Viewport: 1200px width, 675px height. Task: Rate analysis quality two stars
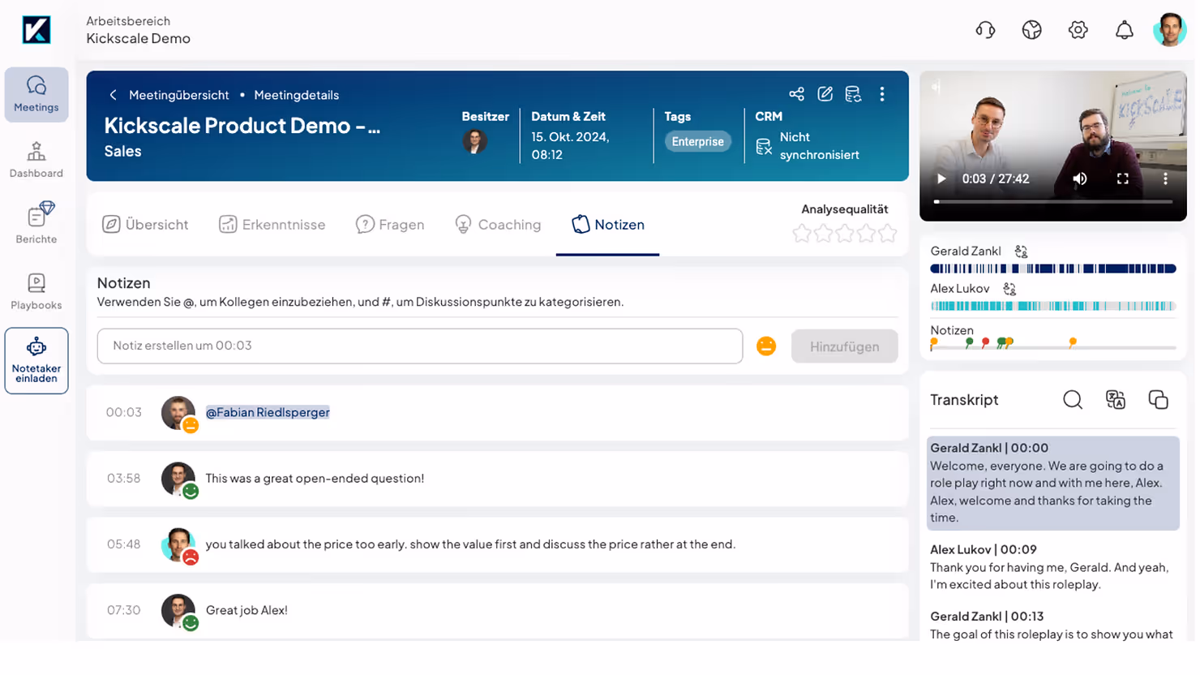click(x=823, y=234)
